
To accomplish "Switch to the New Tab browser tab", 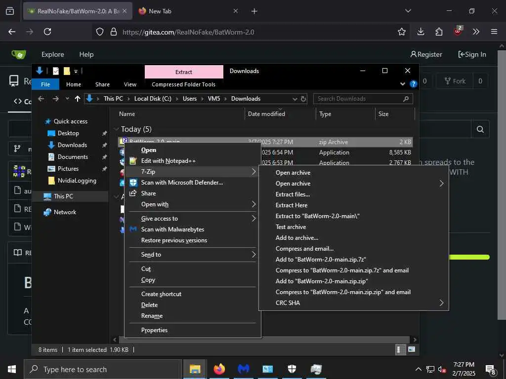I will pyautogui.click(x=160, y=11).
